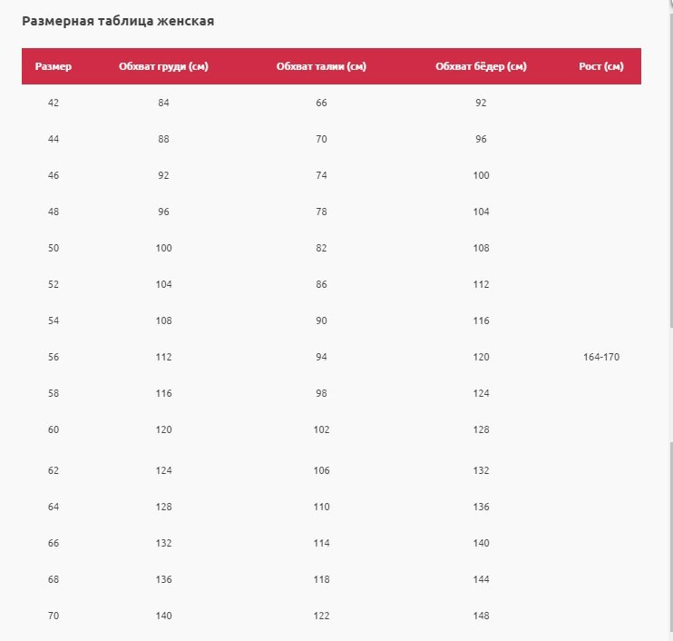Click the height value 164-170
The image size is (673, 641).
(601, 357)
